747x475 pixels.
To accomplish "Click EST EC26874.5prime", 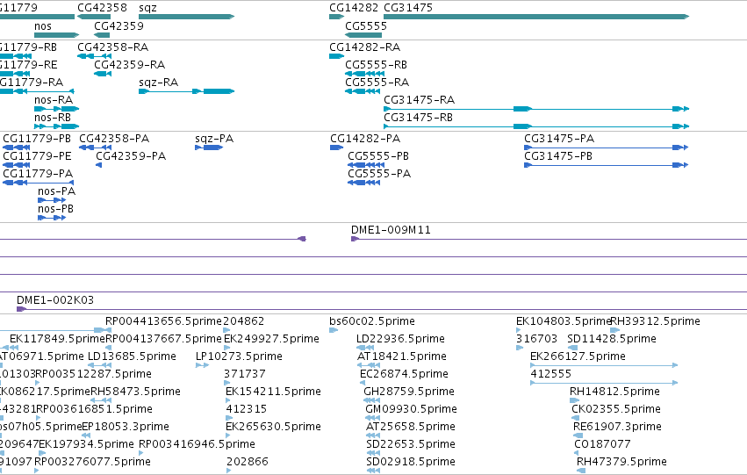I will pyautogui.click(x=404, y=374).
